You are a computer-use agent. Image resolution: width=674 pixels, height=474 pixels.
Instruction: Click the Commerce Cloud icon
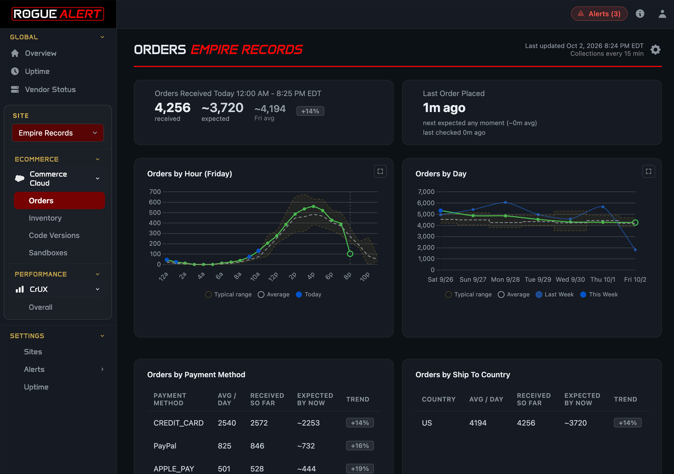pos(20,178)
